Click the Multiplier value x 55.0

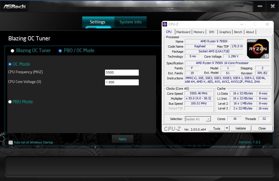click(x=199, y=98)
